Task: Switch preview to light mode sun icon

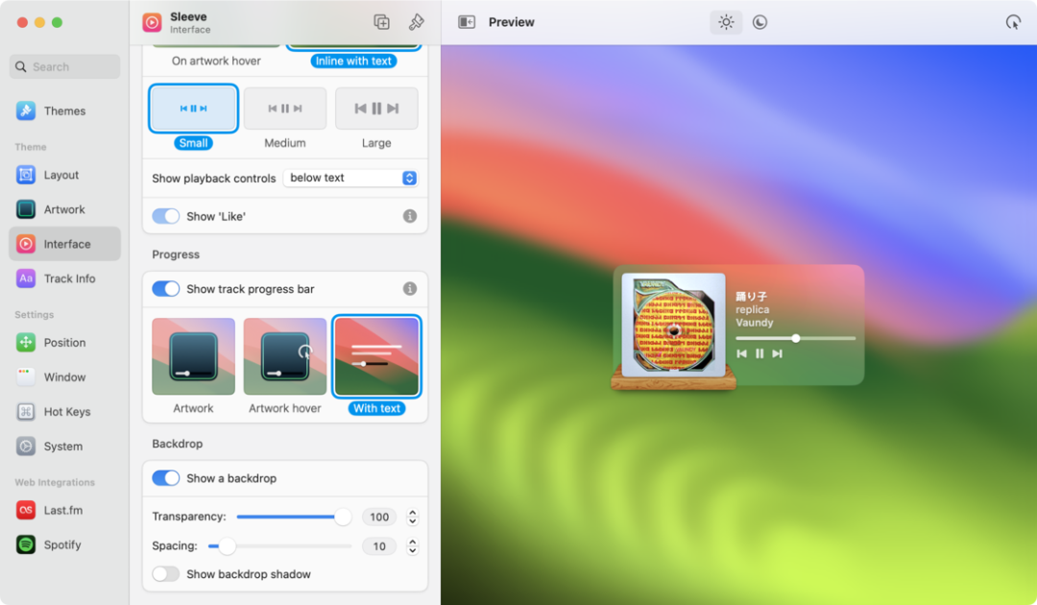Action: (x=726, y=22)
